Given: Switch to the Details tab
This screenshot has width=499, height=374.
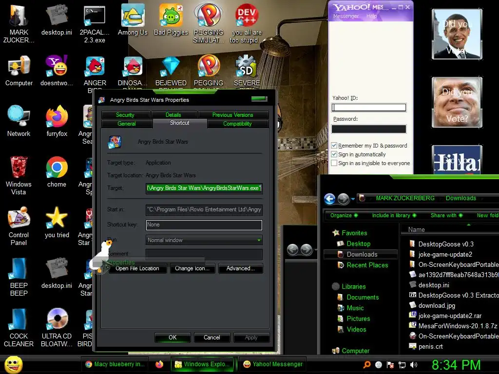Looking at the screenshot, I should 173,115.
